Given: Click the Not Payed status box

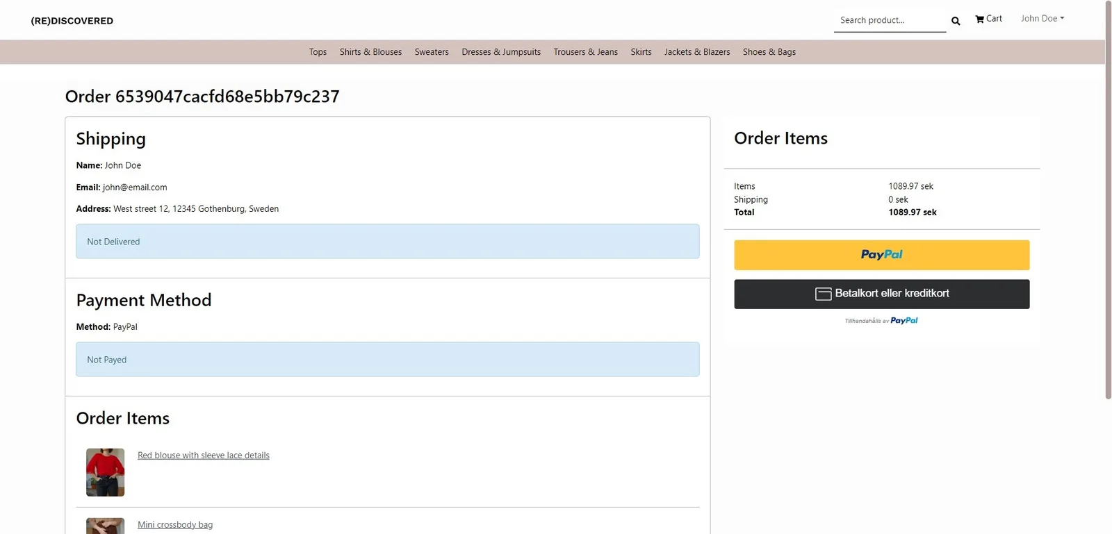Looking at the screenshot, I should pyautogui.click(x=387, y=359).
